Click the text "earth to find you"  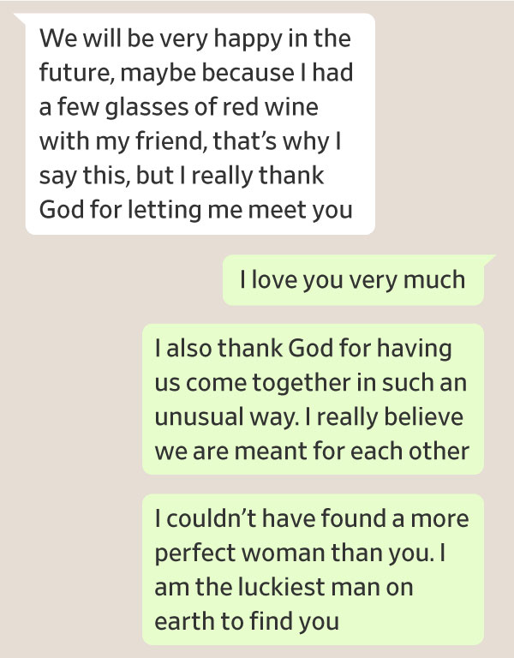tap(247, 621)
